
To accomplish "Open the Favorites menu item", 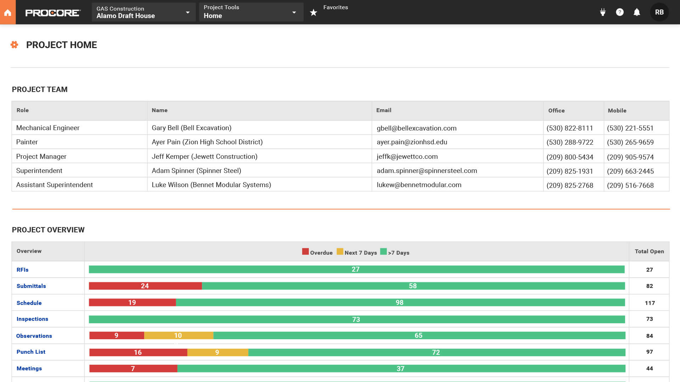I will tap(335, 7).
